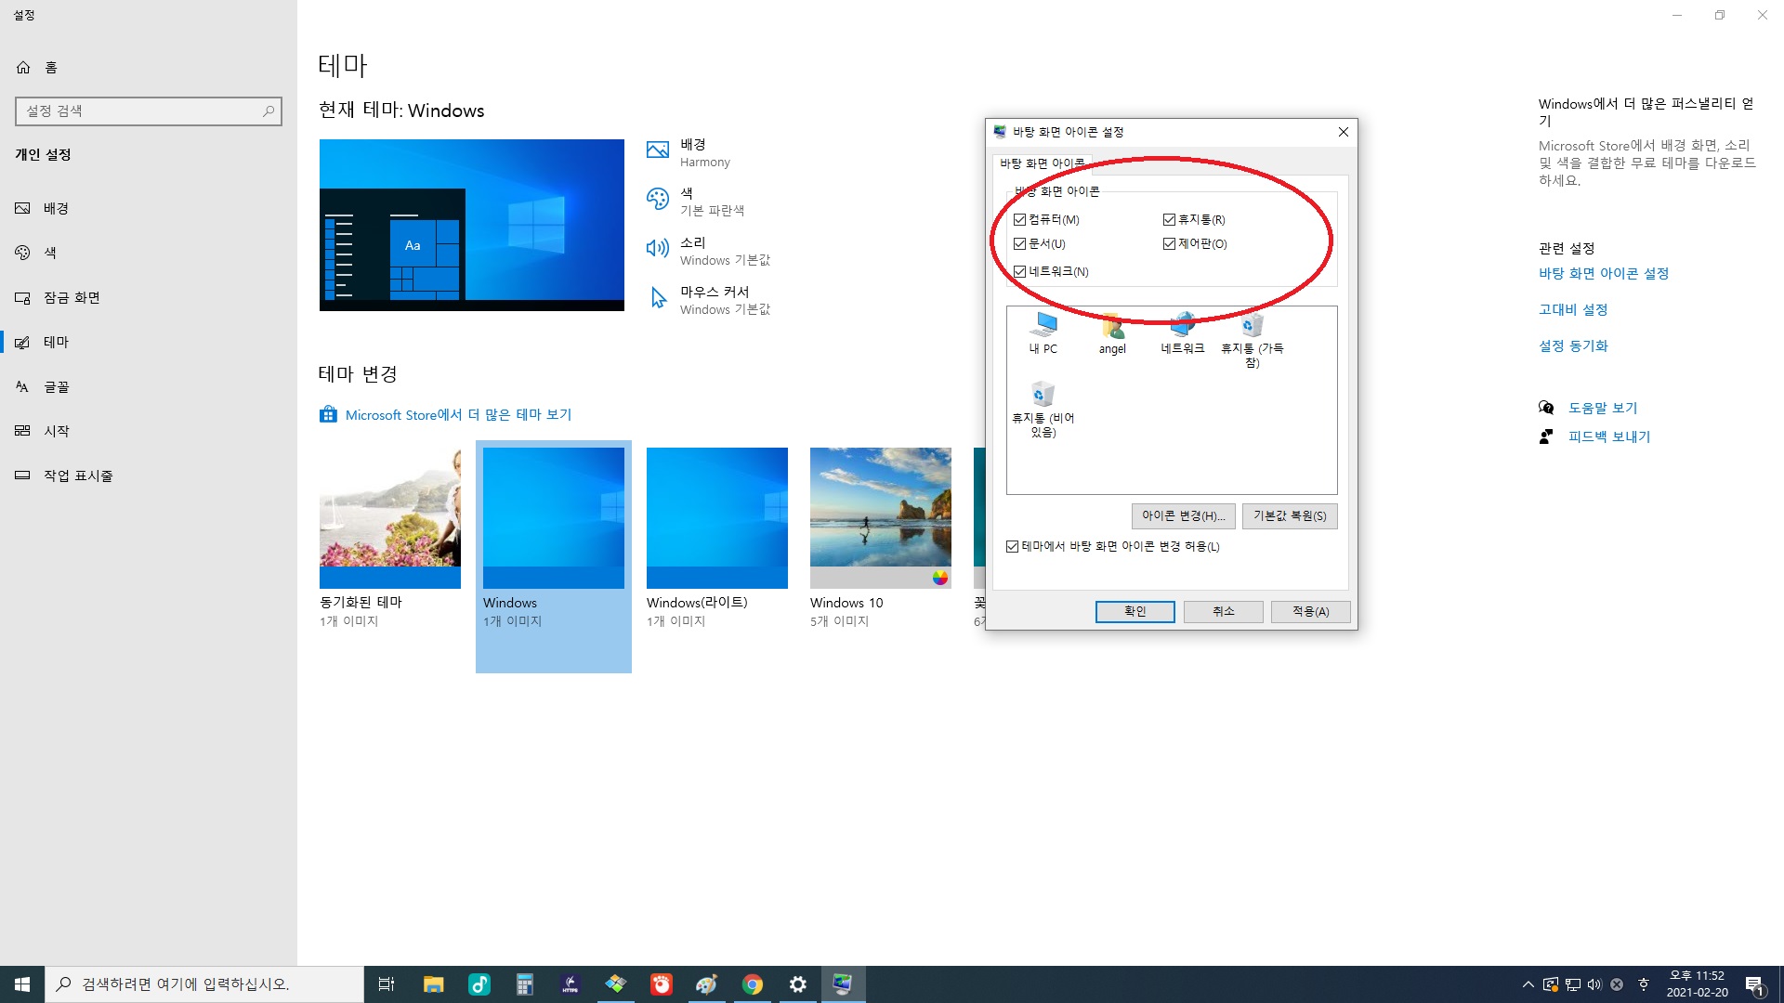Open the 색 color palette setting

click(x=658, y=199)
